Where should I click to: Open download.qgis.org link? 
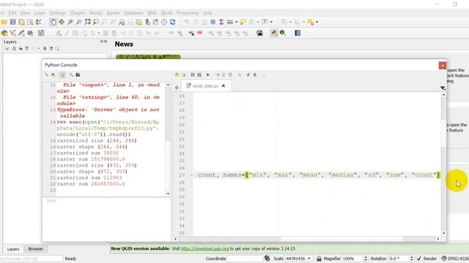coord(205,248)
